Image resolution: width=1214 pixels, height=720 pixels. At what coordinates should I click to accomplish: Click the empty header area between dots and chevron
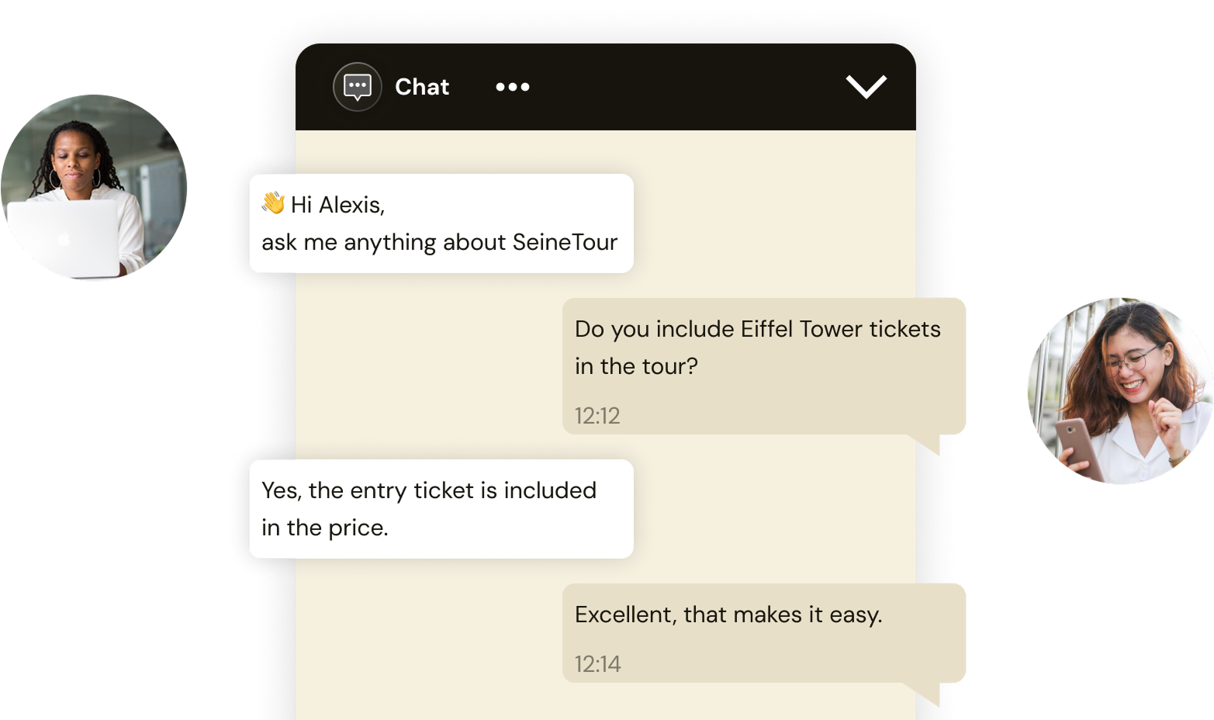[x=683, y=87]
